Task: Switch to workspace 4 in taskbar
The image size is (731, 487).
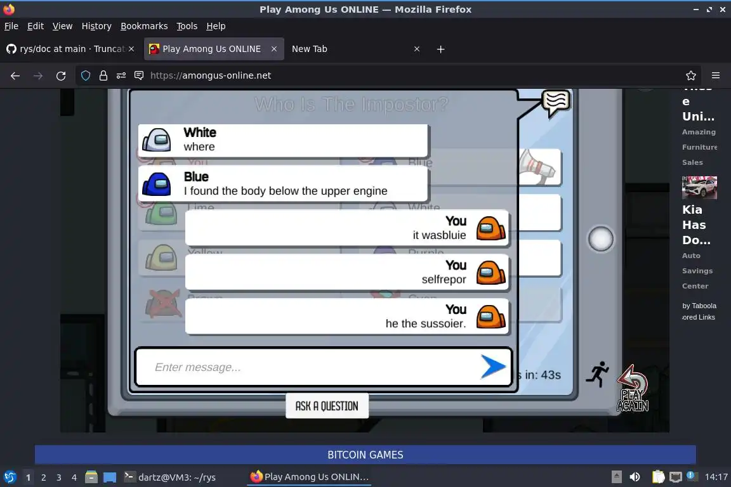Action: [x=74, y=477]
